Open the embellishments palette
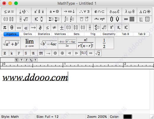 (x=39, y=12)
